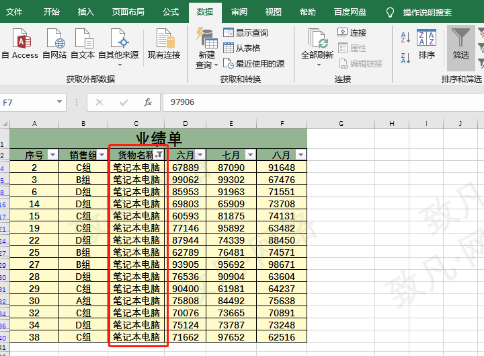Click cell with value 98671
The width and height of the screenshot is (484, 356).
click(282, 264)
